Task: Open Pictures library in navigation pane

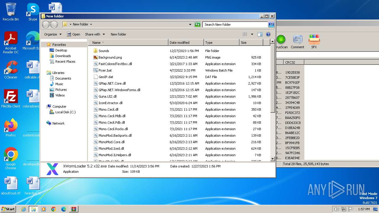Action: point(61,90)
